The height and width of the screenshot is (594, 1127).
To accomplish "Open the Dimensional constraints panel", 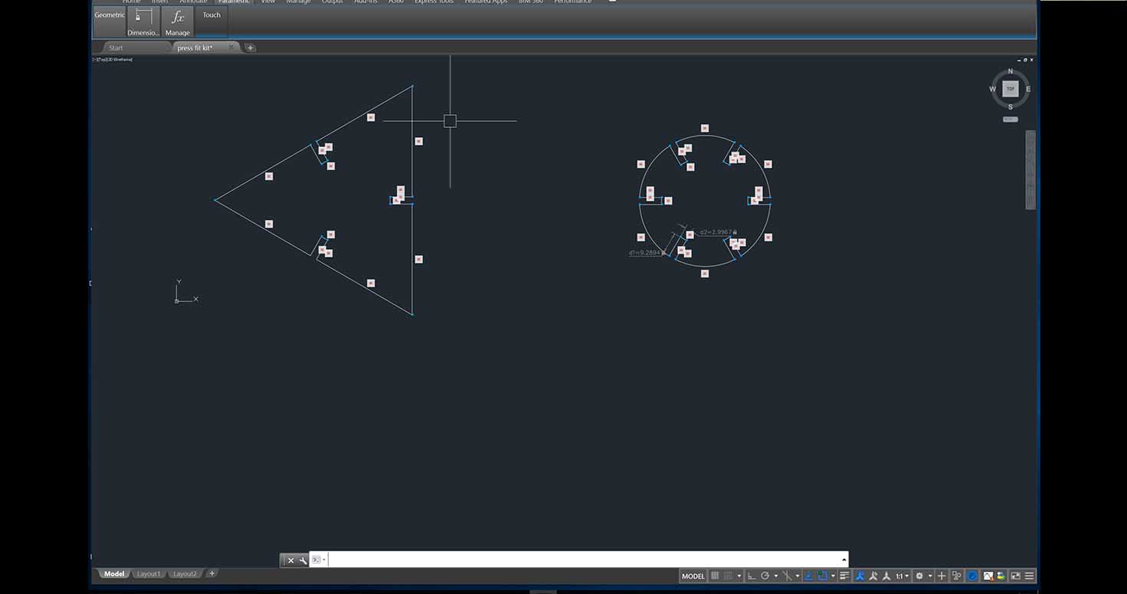I will 143,21.
